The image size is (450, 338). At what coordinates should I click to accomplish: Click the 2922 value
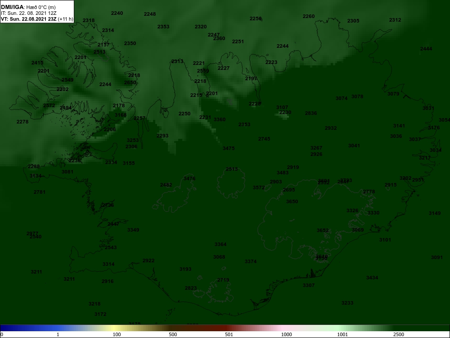click(148, 260)
